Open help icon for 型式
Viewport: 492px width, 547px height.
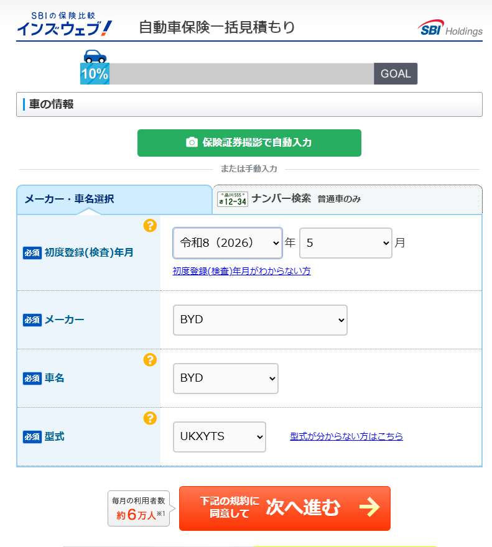click(x=150, y=418)
